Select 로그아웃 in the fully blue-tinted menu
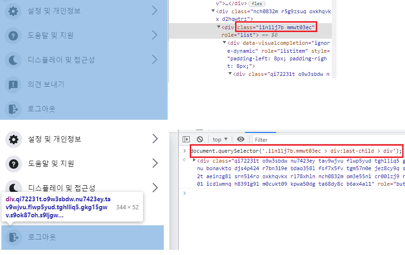This screenshot has width=405, height=255. click(42, 109)
